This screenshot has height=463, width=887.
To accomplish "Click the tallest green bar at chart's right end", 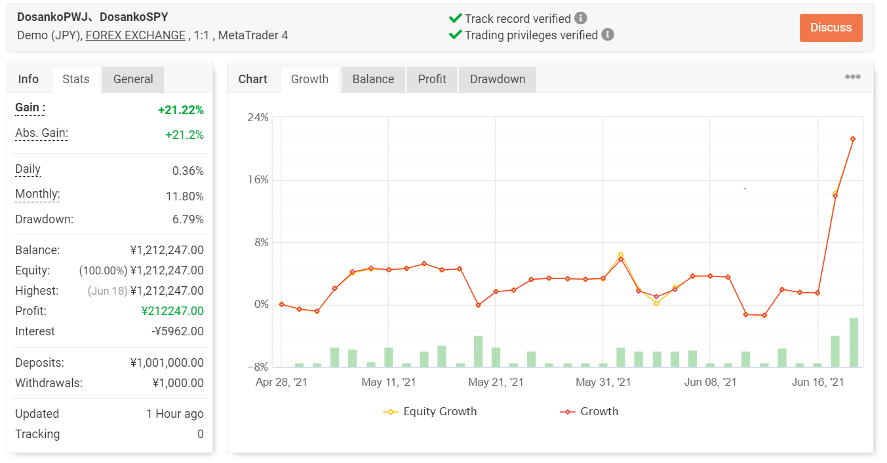I will pos(854,343).
